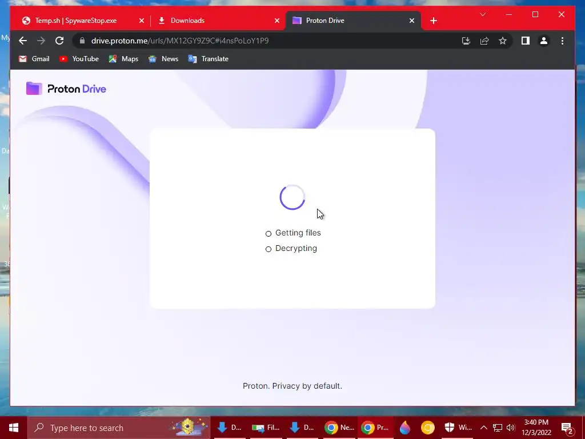This screenshot has width=585, height=439.
Task: Close the Temp.sh SpywareStop.exe tab
Action: [142, 21]
